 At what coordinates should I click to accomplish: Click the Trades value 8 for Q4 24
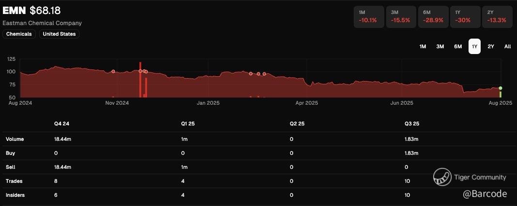point(56,181)
